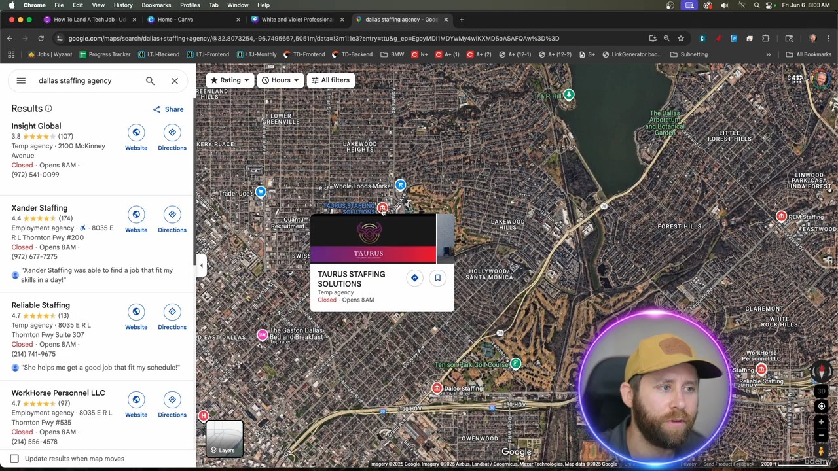The image size is (838, 471).
Task: Click the Results info icon
Action: coord(48,109)
